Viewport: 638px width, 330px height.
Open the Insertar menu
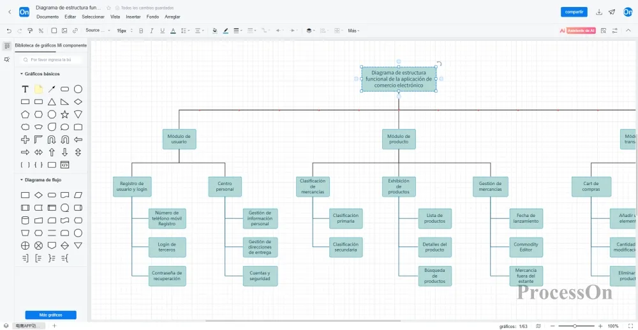133,17
